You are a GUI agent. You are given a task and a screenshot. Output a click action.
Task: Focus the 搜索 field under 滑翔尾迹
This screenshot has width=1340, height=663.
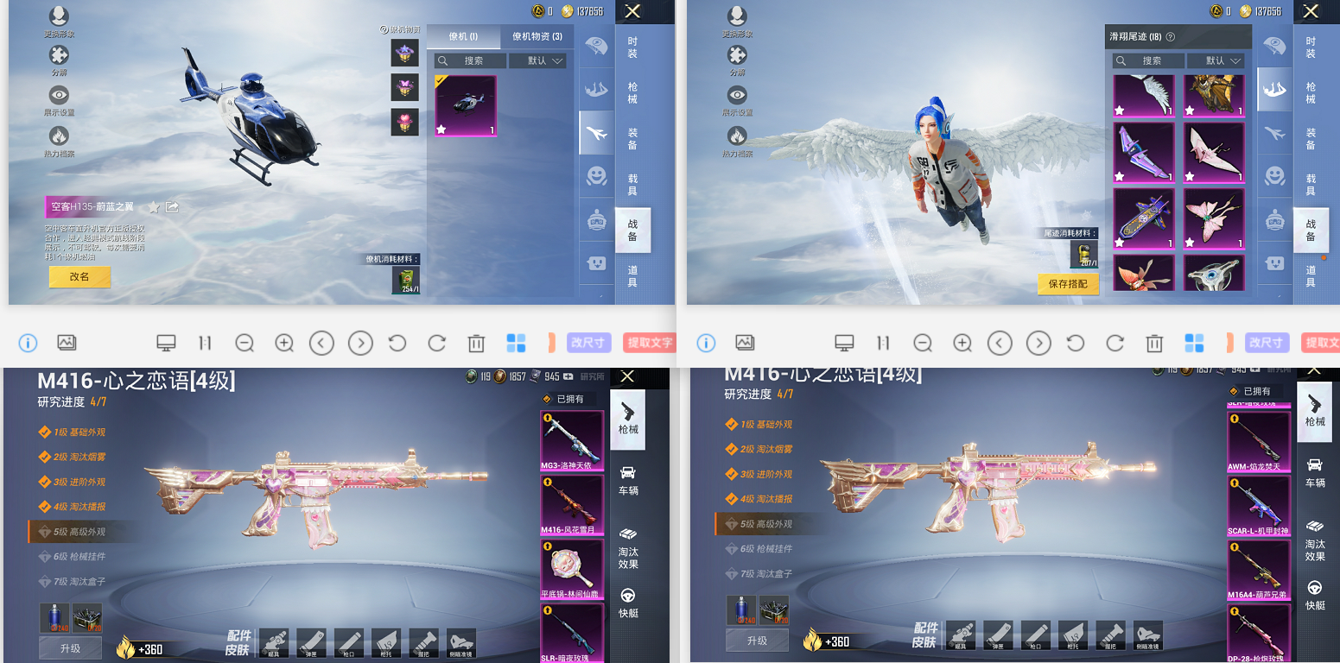(x=1148, y=60)
